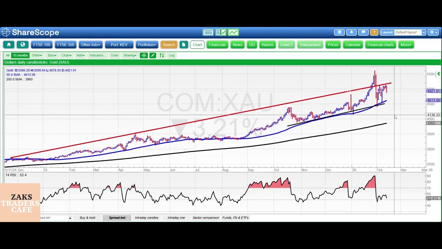This screenshot has height=249, width=442.
Task: Open the Port: KEV portfolio
Action: click(119, 45)
